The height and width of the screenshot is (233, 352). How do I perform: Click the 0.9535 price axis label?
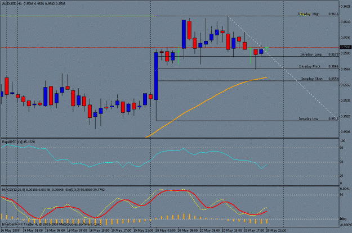coord(346,100)
